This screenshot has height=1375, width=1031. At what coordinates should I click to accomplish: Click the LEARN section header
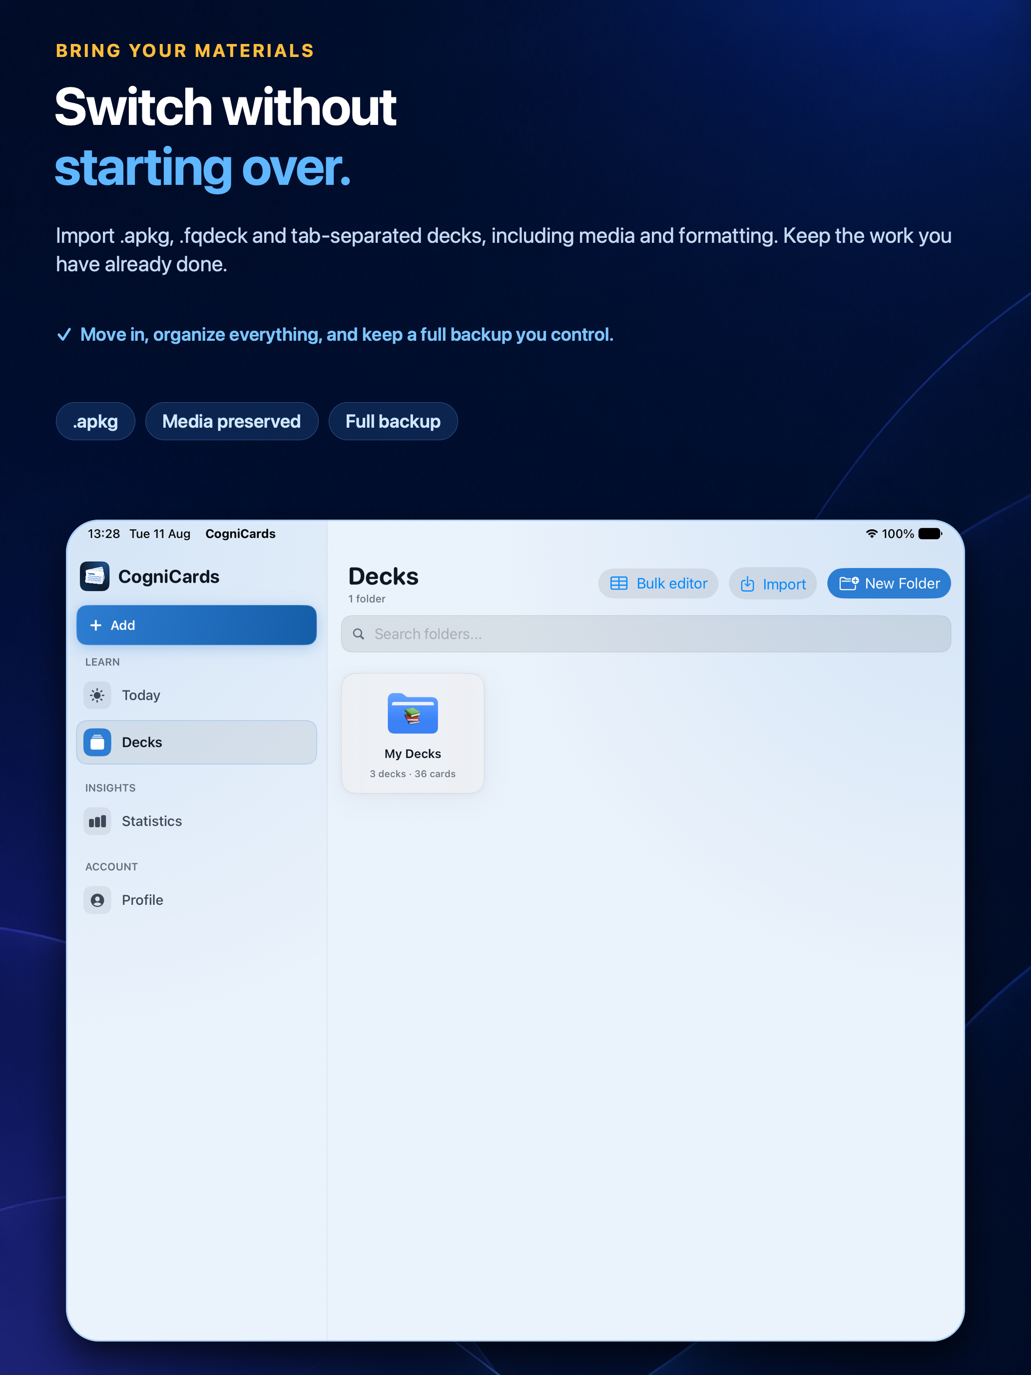click(x=102, y=662)
